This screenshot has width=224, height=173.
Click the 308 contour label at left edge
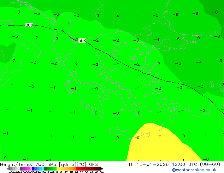pos(29,25)
